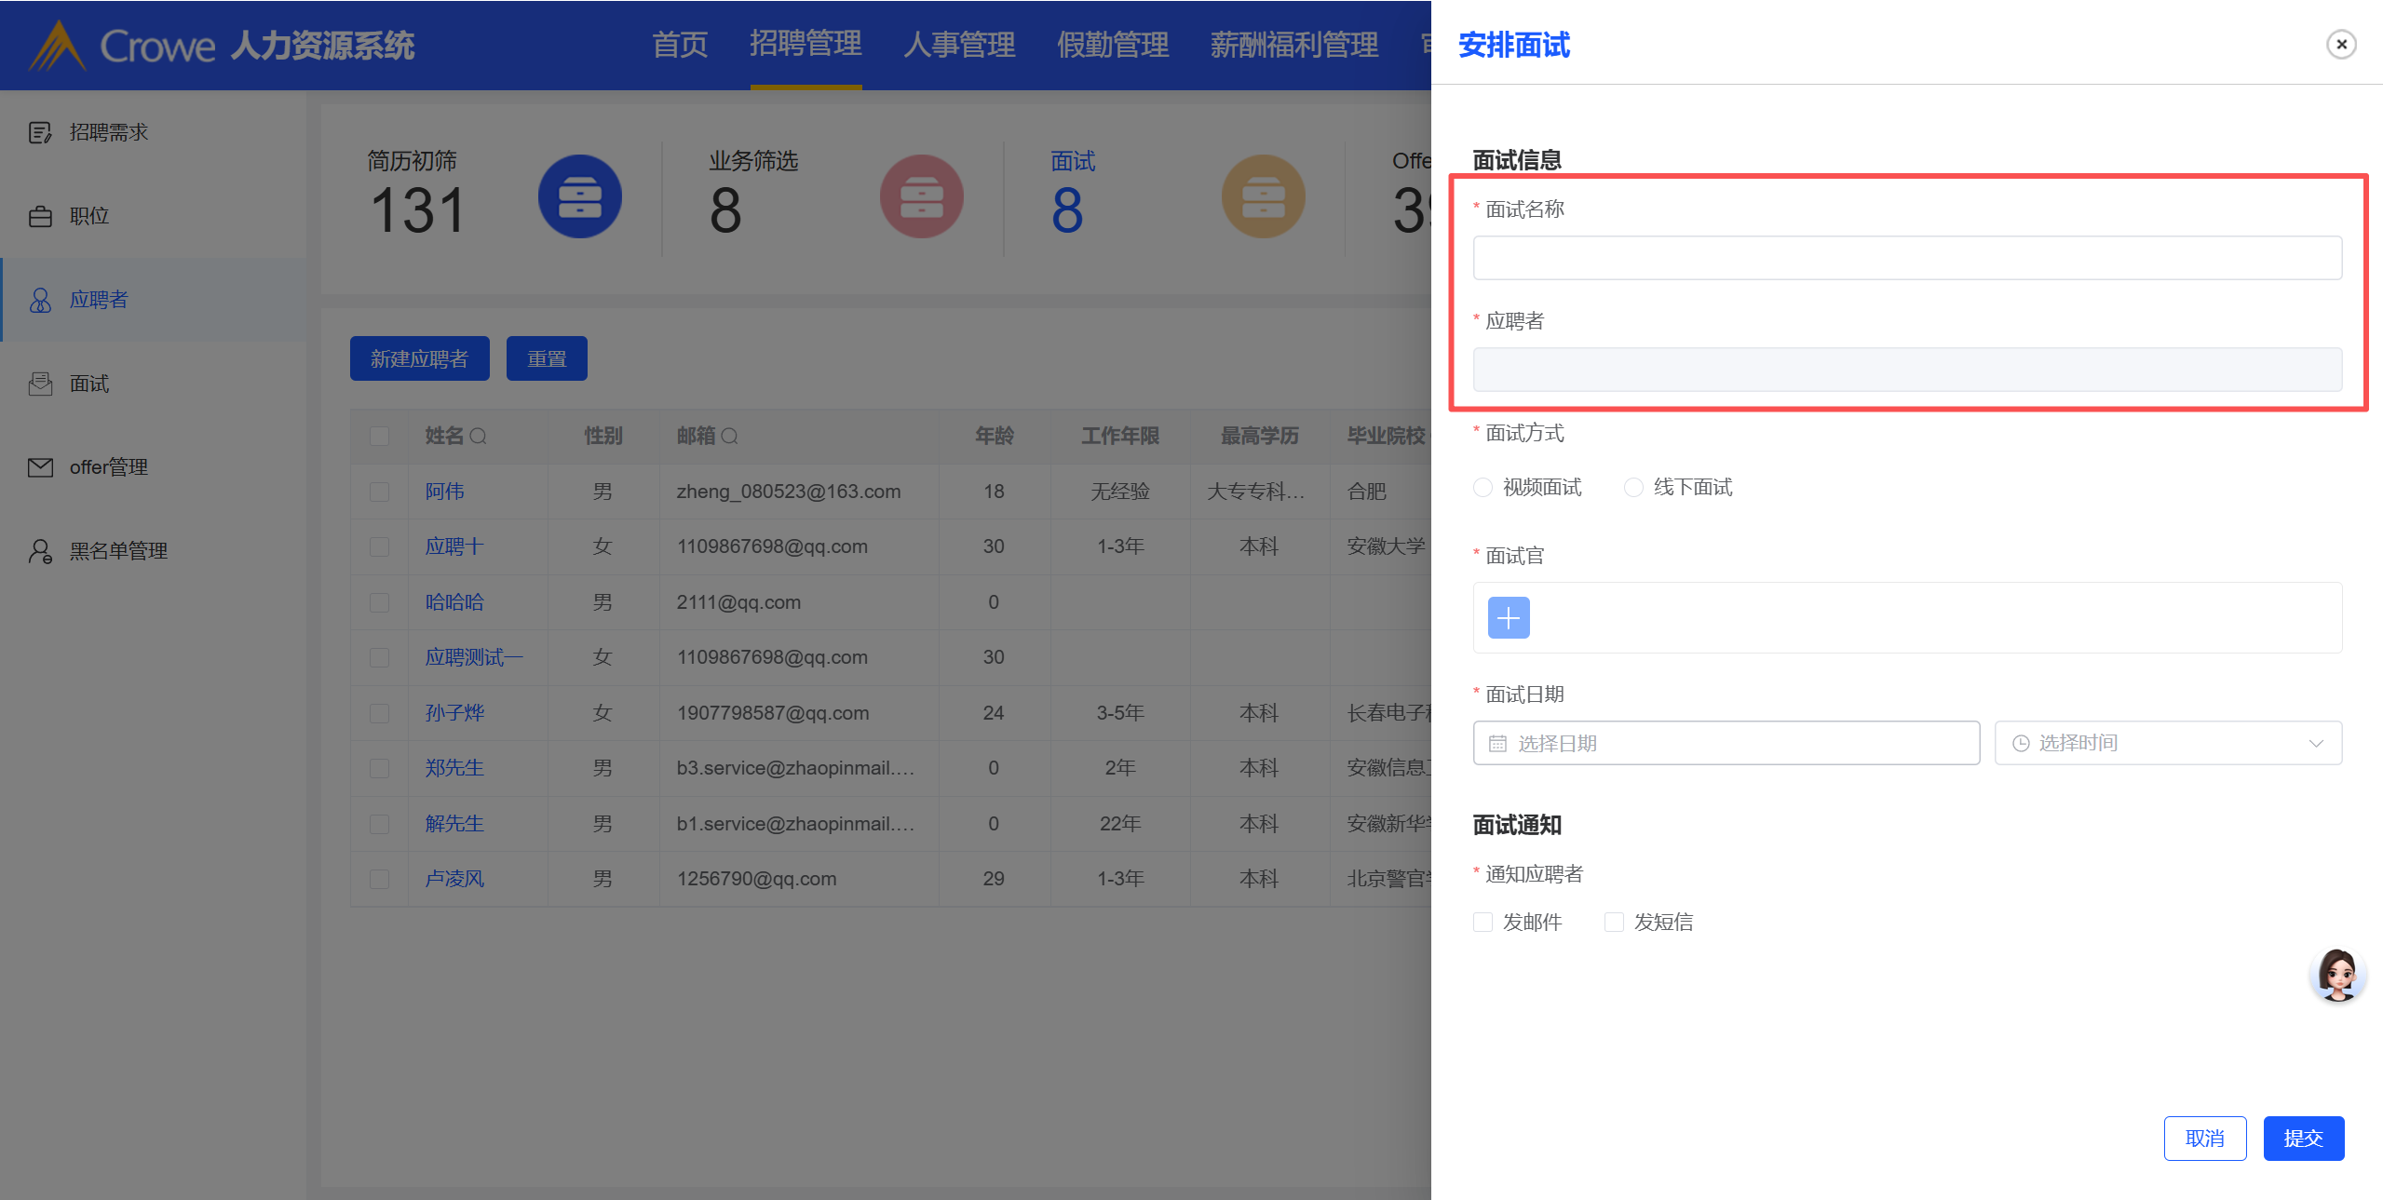Enable the 发邮件 notification checkbox
Viewport: 2383px width, 1200px height.
1483,922
